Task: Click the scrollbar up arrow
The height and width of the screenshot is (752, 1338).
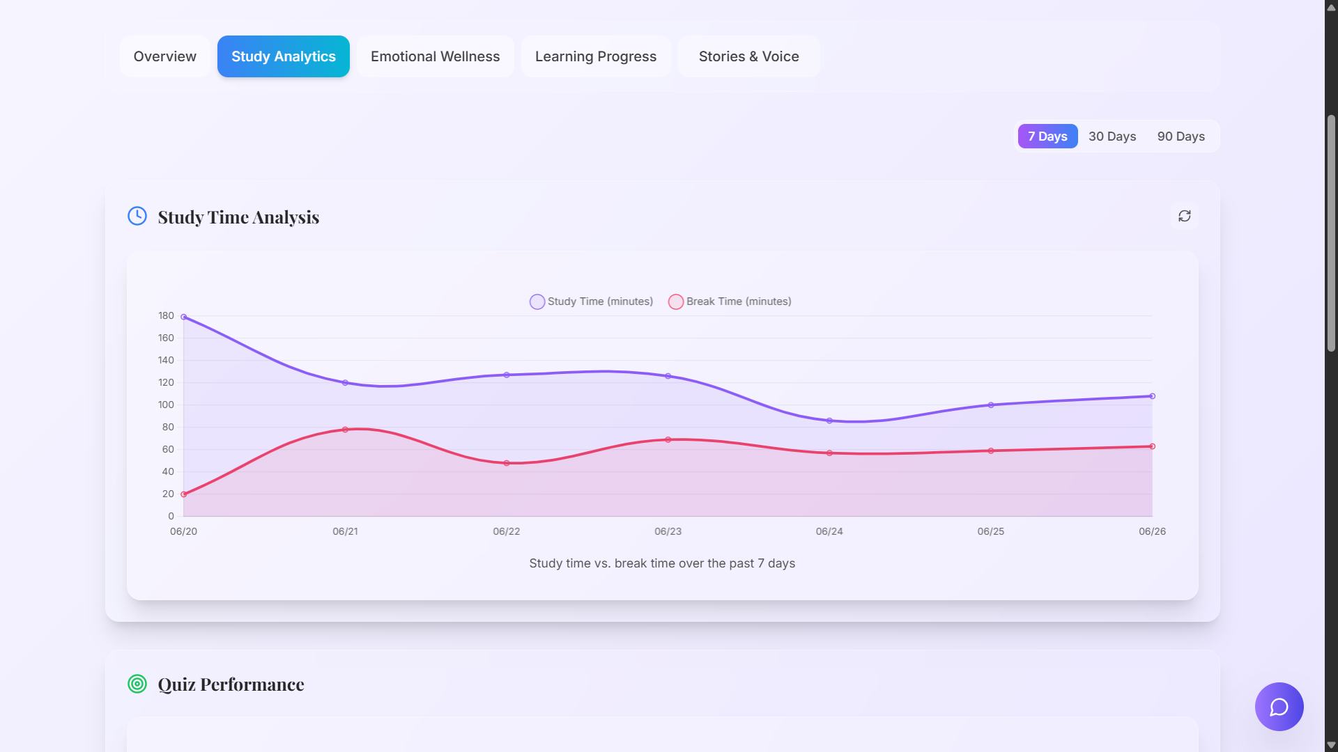Action: tap(1330, 7)
